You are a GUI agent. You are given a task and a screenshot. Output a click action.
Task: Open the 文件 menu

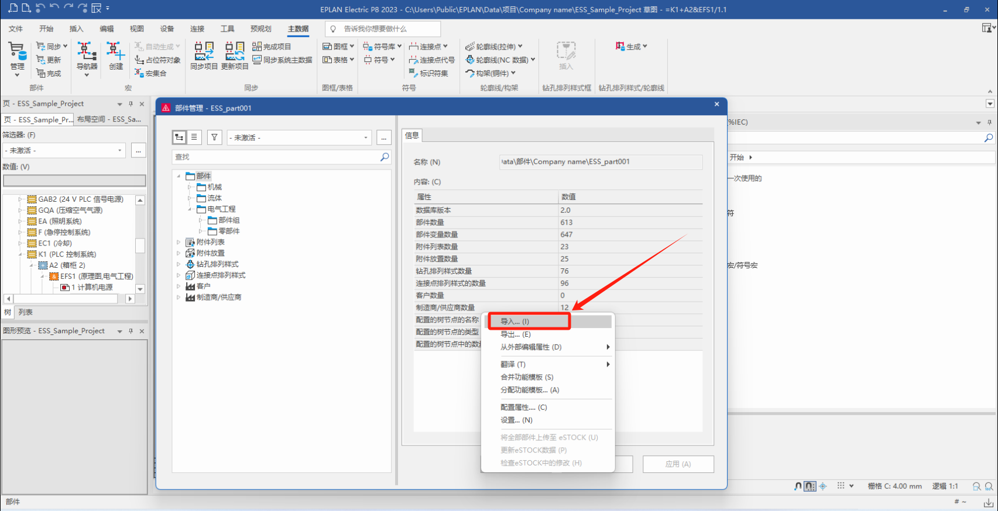pyautogui.click(x=16, y=29)
